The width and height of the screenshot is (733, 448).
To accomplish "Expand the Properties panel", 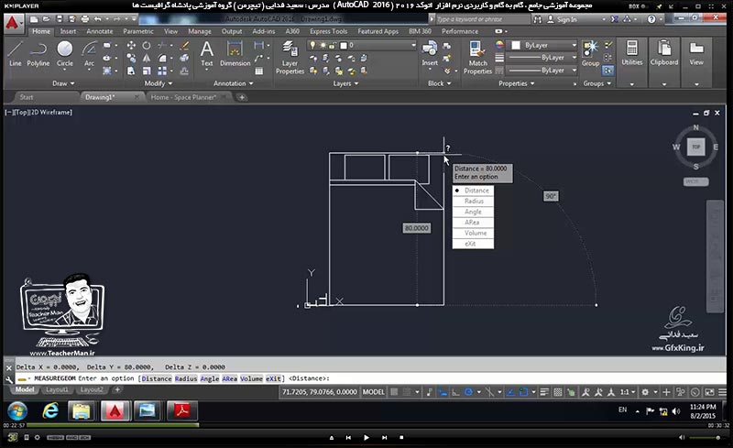I will [x=516, y=83].
